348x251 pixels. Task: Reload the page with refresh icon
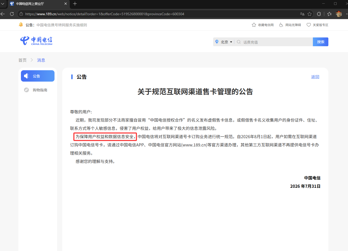[x=12, y=14]
